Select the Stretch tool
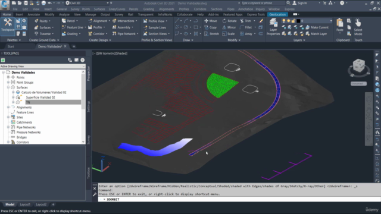381x214 pixels. [x=211, y=34]
